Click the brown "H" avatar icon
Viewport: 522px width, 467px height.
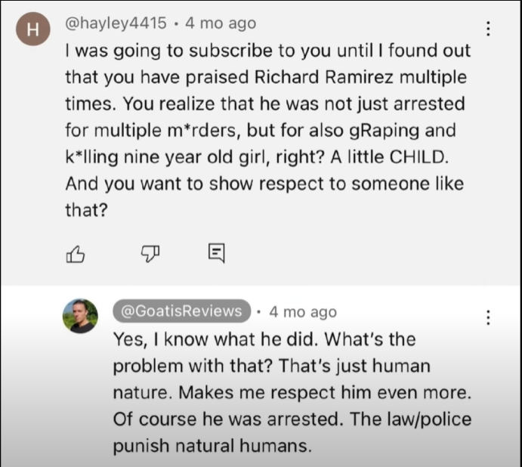(32, 31)
